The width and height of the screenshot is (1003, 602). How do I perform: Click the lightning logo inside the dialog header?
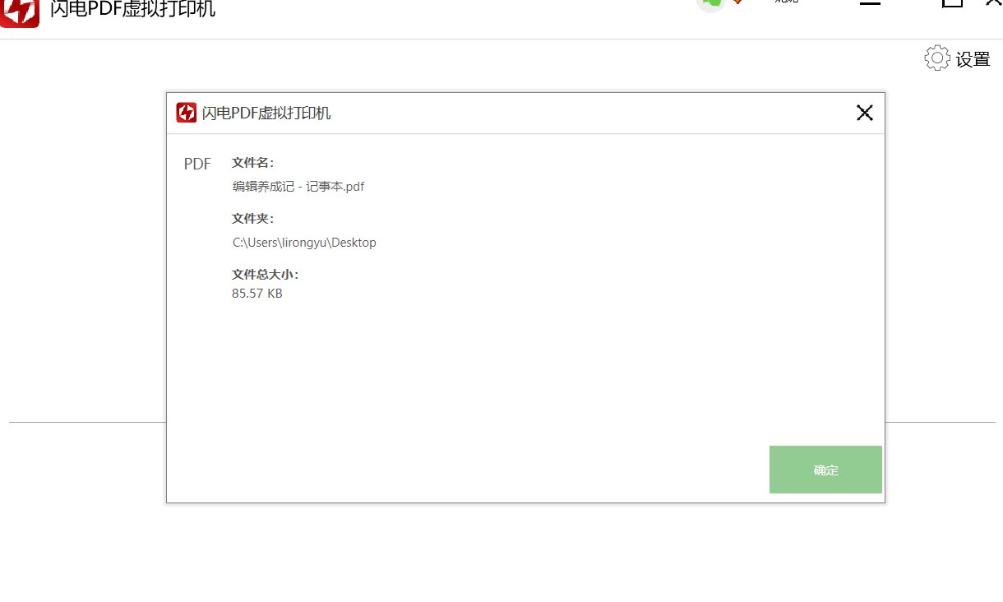coord(186,113)
